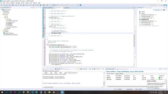Expand the Binaries folder
168x94 pixels.
click(3, 11)
